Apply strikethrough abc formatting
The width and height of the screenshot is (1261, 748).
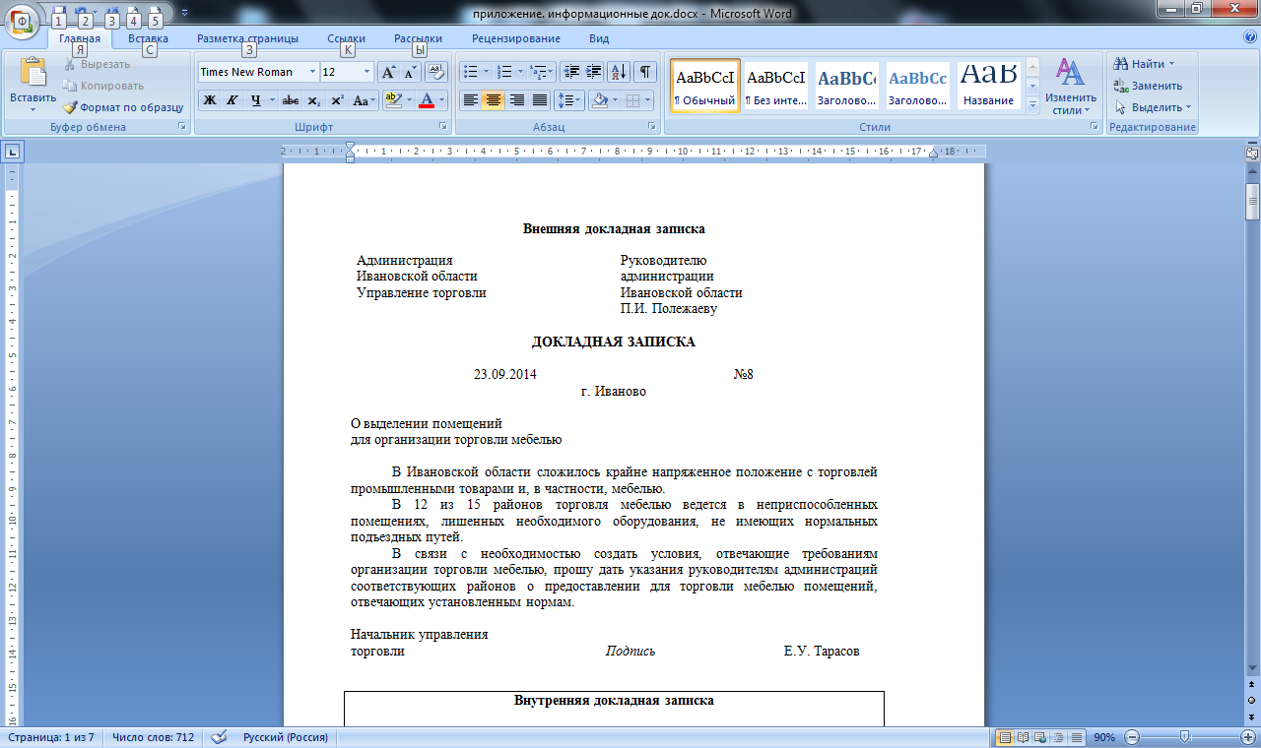[291, 100]
